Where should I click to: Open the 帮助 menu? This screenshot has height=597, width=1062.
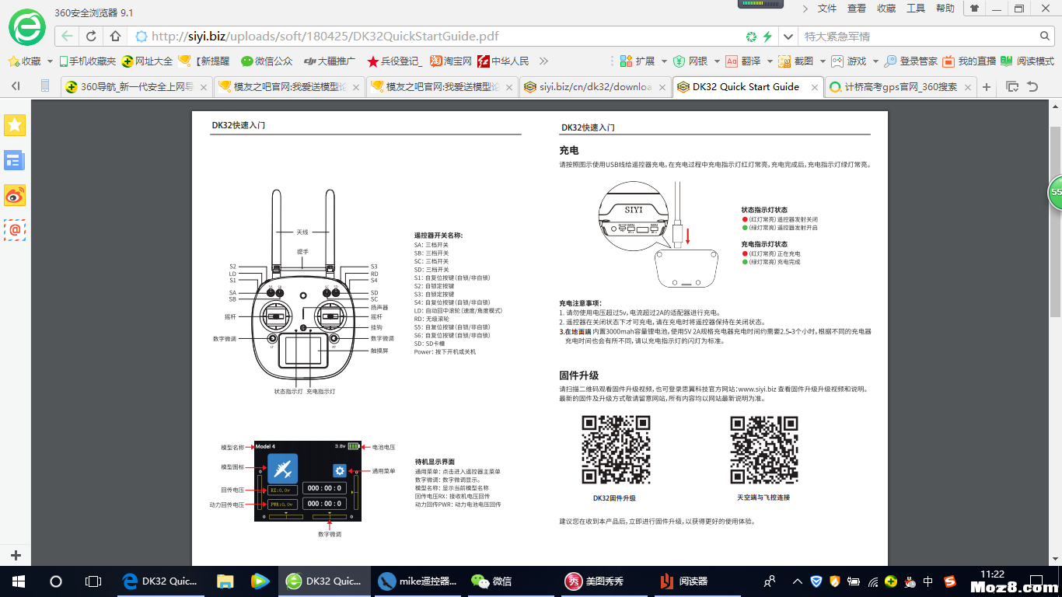[945, 9]
